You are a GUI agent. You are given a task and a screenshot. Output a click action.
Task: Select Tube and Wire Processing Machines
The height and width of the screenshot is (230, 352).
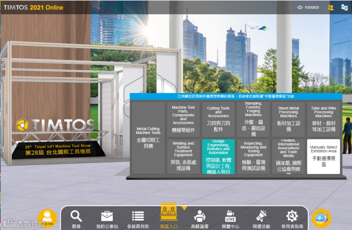coord(324,119)
